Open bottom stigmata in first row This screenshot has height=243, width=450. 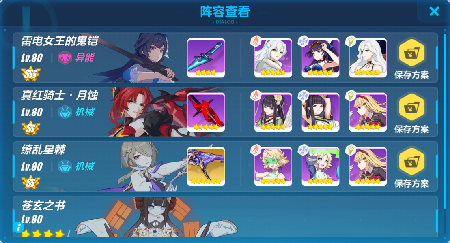[x=368, y=58]
